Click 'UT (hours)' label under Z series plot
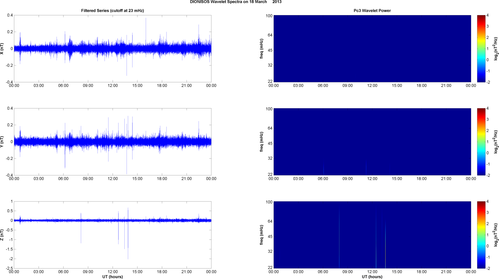The image size is (499, 279). point(113,277)
